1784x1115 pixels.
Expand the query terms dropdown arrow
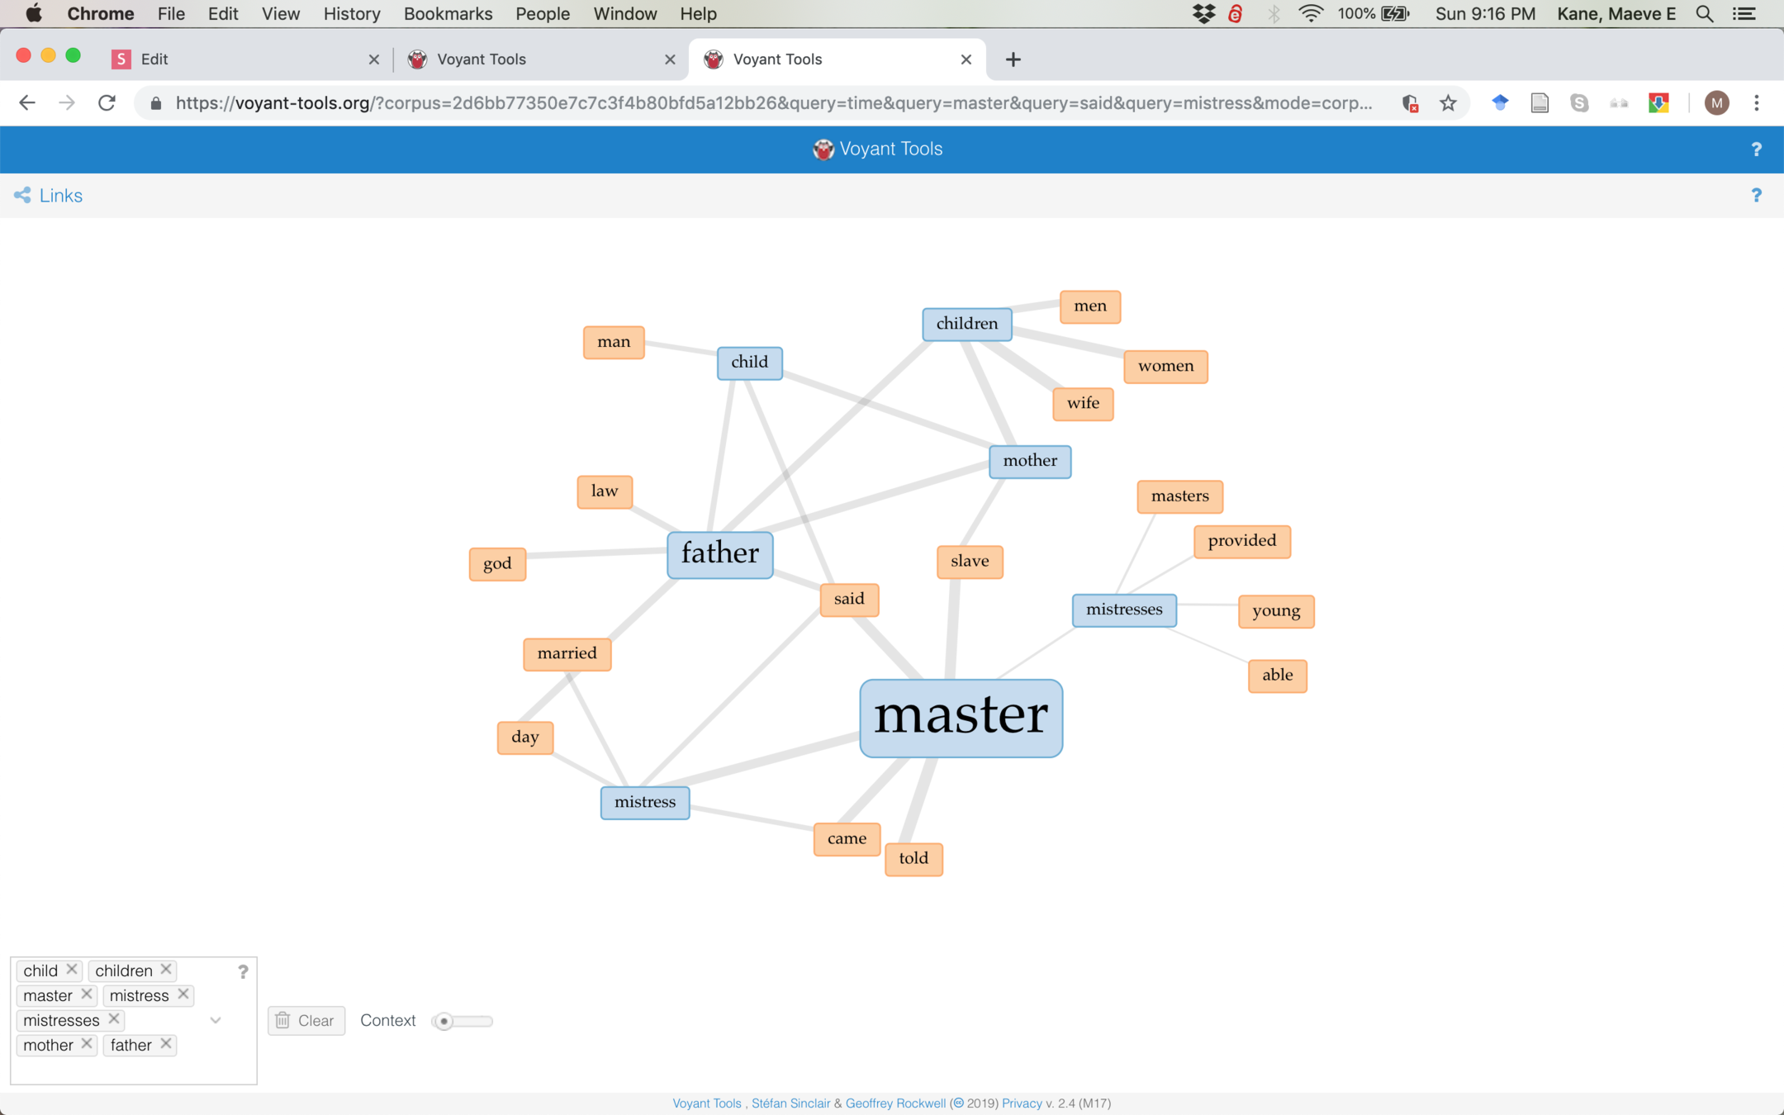216,1020
